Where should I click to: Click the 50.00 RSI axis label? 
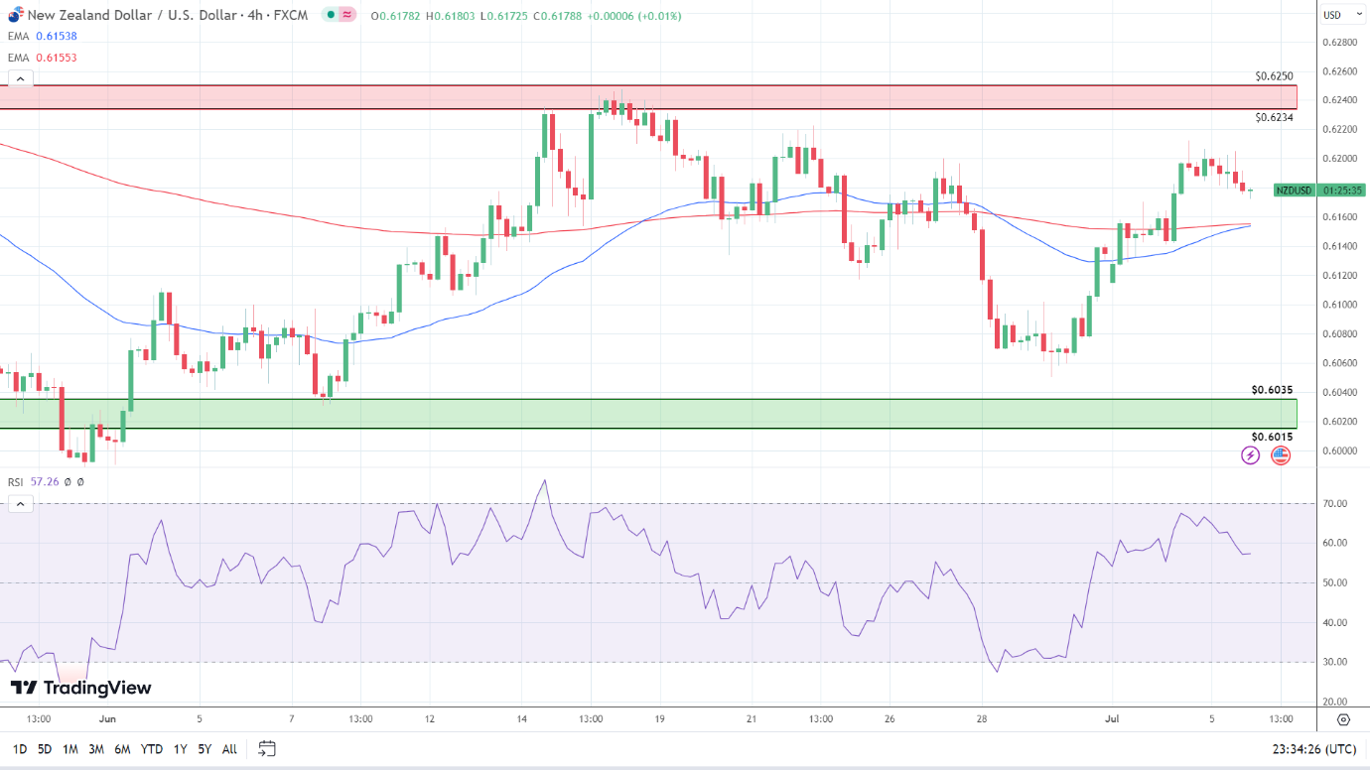point(1334,582)
